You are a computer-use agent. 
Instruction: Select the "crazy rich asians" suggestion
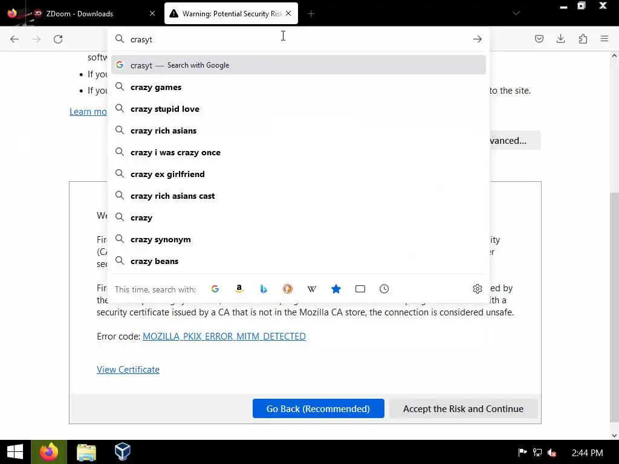tap(299, 130)
